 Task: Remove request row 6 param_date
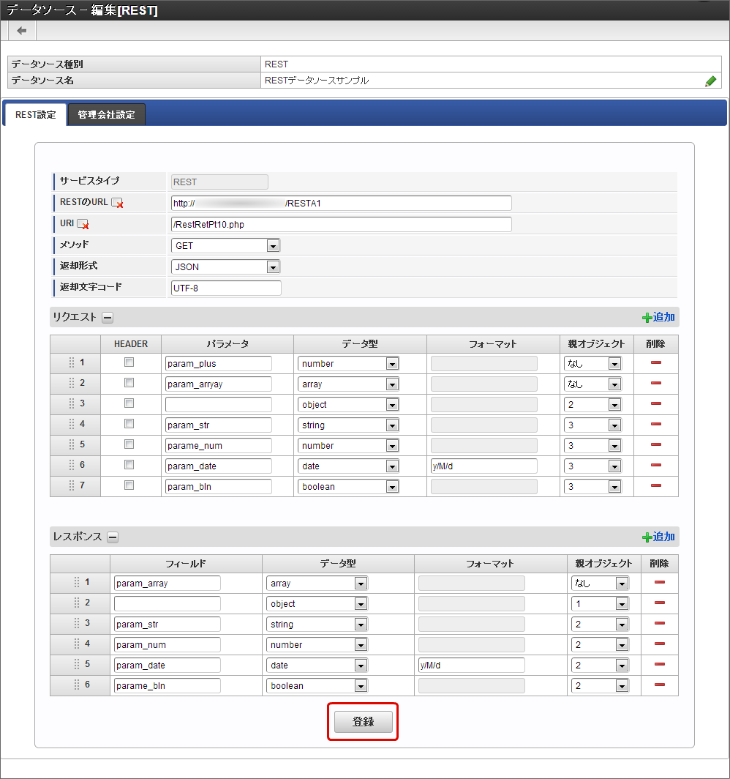(655, 466)
